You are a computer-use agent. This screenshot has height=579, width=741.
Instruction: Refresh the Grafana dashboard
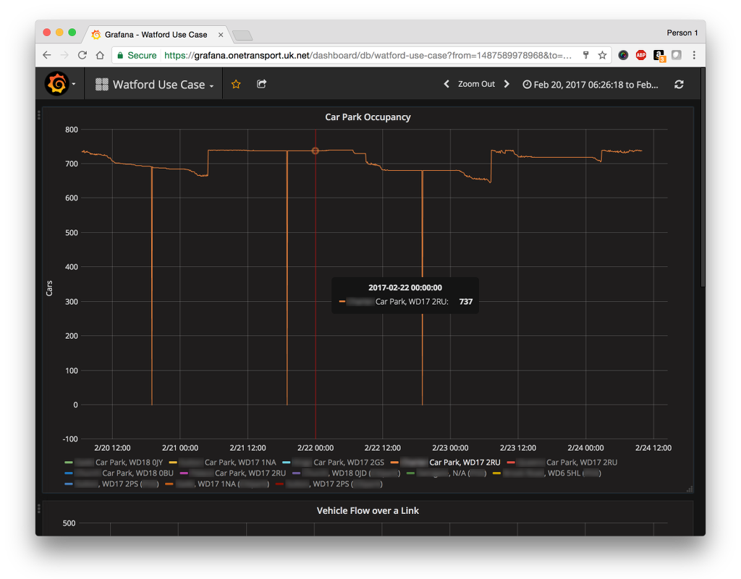point(679,84)
